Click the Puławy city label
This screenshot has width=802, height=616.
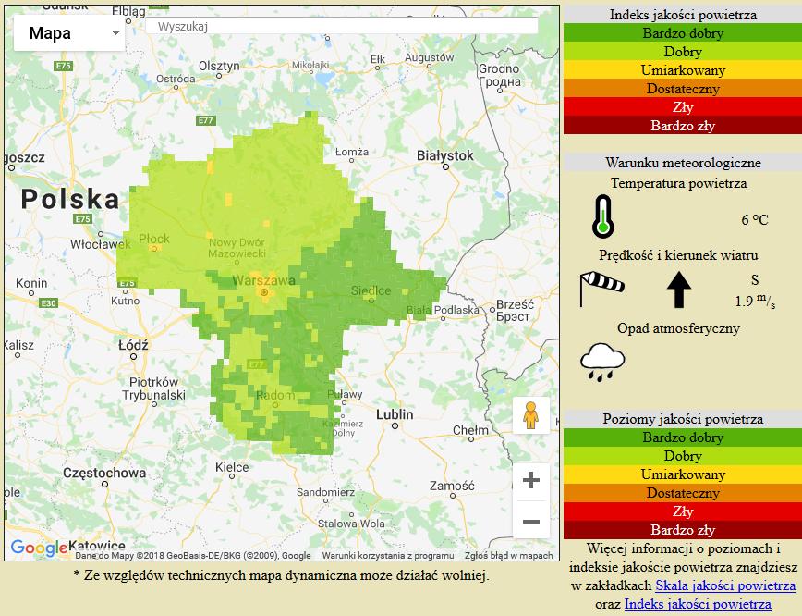tap(345, 394)
